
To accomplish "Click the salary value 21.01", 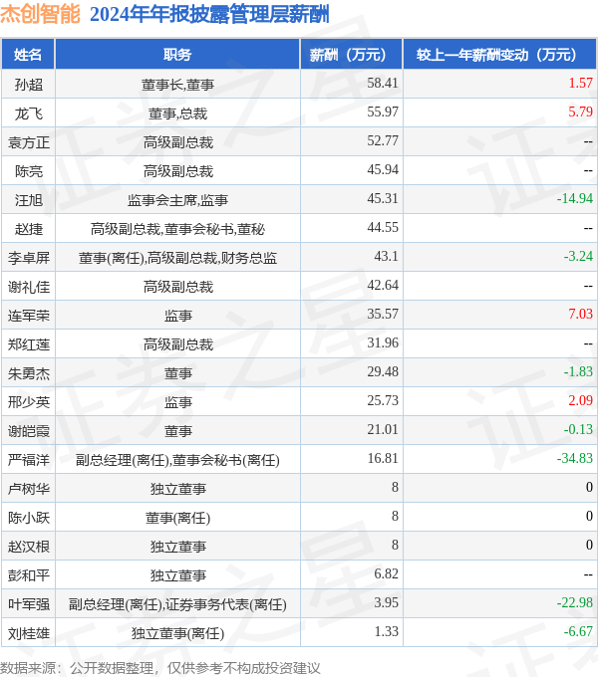I will click(383, 430).
